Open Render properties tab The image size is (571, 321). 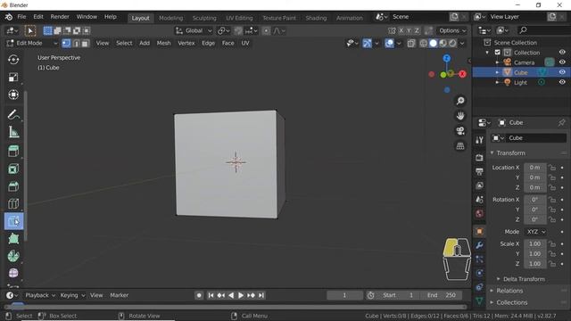pyautogui.click(x=479, y=157)
